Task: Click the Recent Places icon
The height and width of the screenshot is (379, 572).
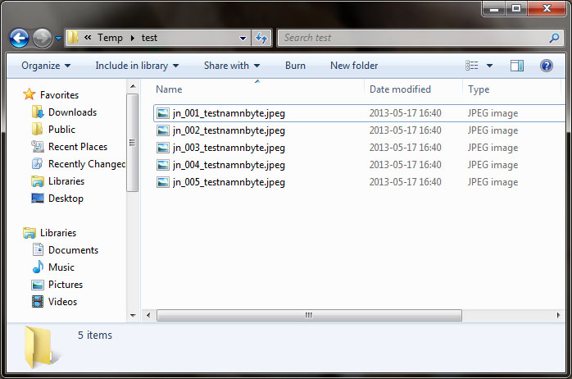Action: [x=37, y=146]
